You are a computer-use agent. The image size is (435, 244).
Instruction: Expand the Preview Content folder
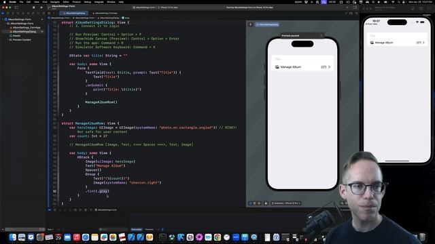tap(8, 40)
